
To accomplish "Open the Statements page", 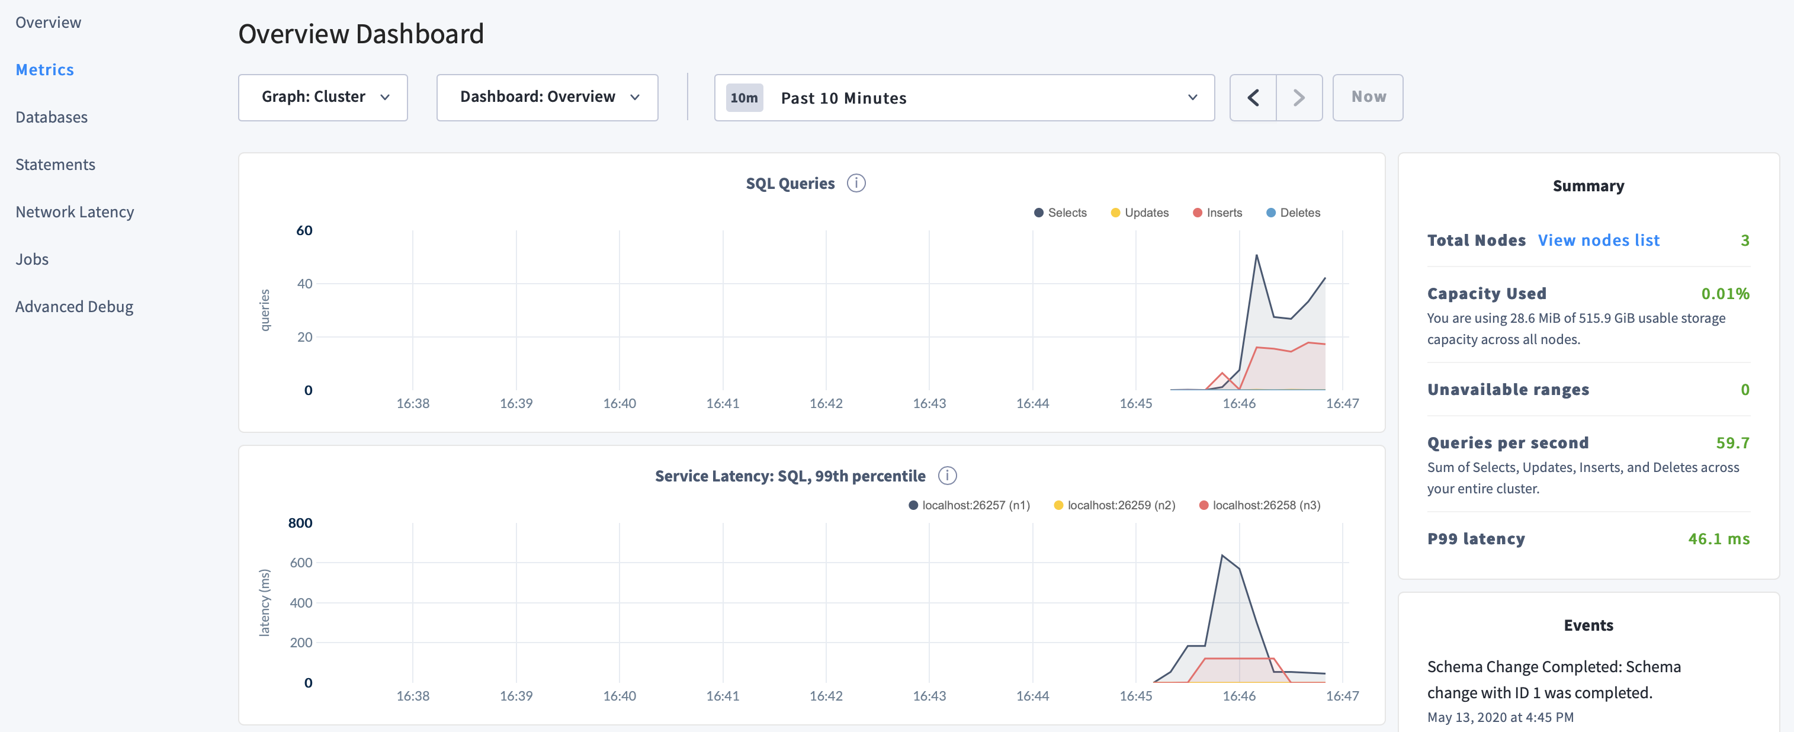I will tap(55, 163).
